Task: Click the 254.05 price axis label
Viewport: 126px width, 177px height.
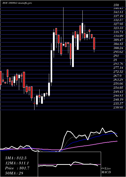Action: [118, 88]
